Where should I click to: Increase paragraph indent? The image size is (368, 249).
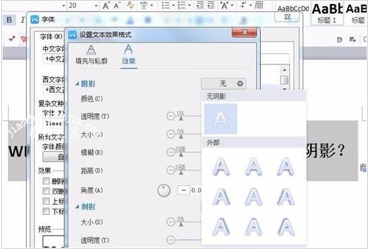click(211, 5)
